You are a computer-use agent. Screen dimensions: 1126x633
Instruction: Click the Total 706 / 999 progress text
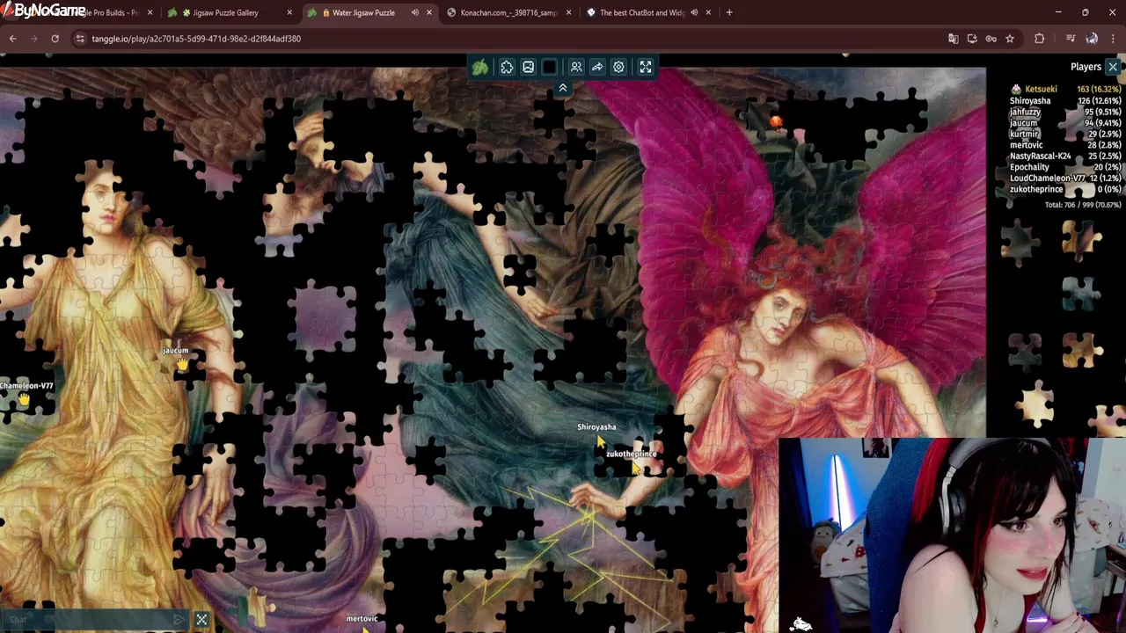click(1083, 205)
